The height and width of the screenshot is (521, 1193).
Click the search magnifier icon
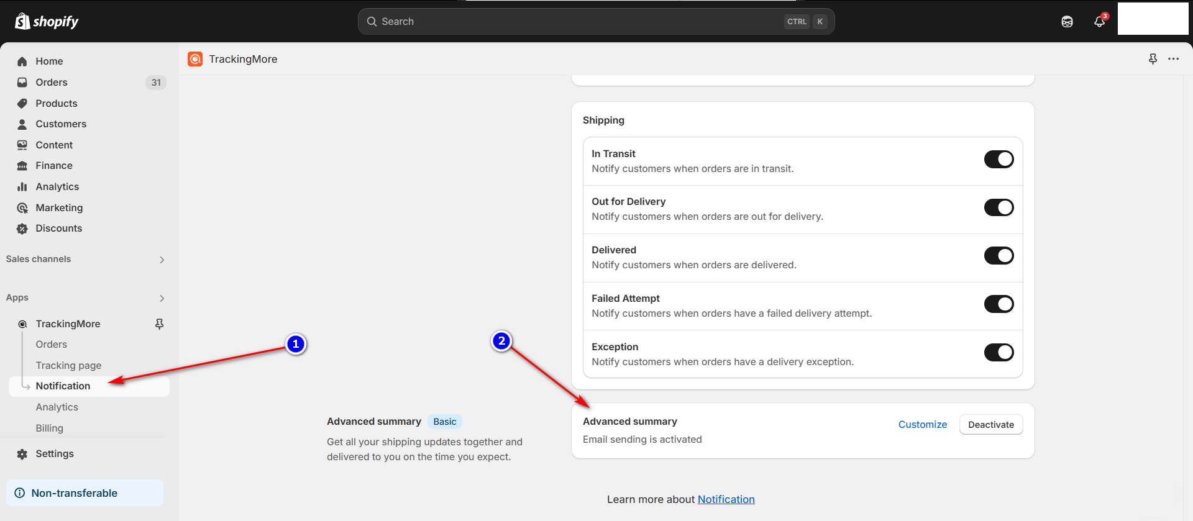372,22
